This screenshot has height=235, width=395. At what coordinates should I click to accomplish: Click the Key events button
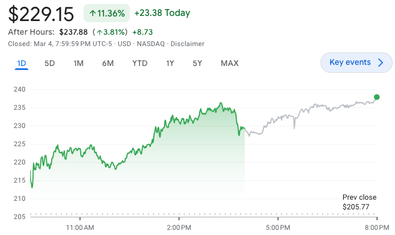[x=350, y=63]
